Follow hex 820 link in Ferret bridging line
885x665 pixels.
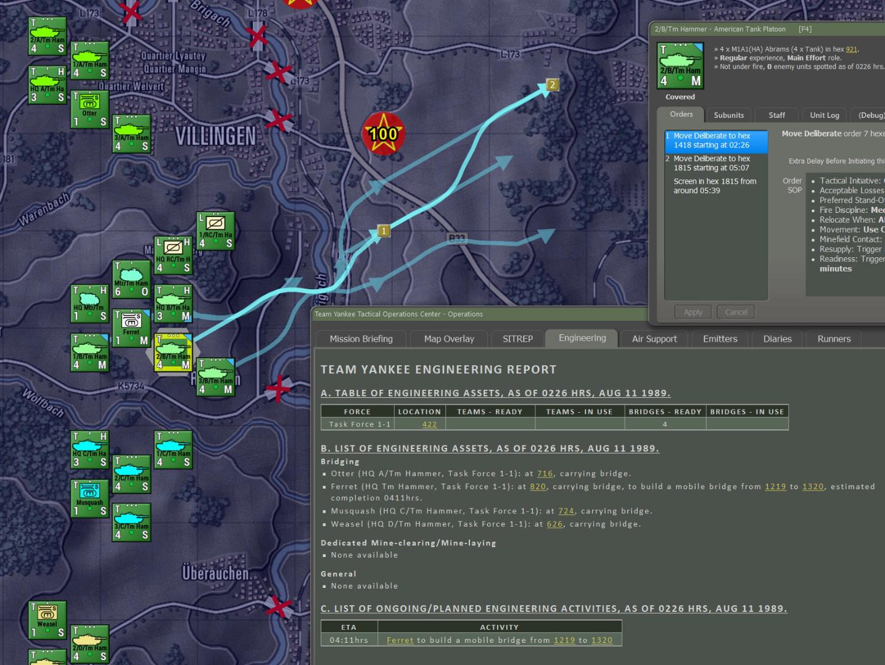538,487
